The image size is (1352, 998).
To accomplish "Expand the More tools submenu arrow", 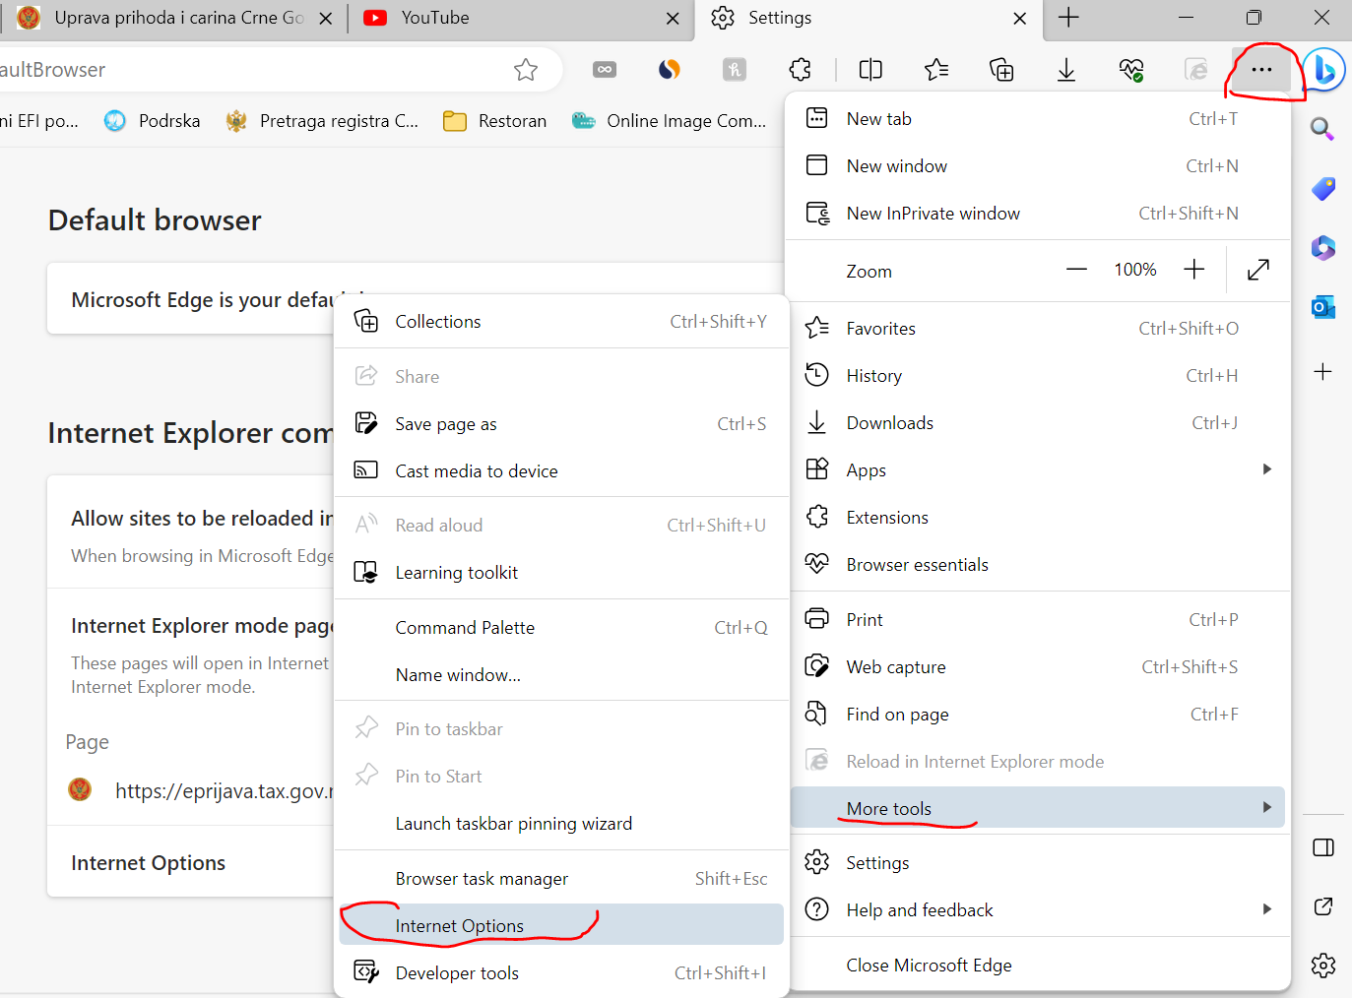I will point(1267,807).
